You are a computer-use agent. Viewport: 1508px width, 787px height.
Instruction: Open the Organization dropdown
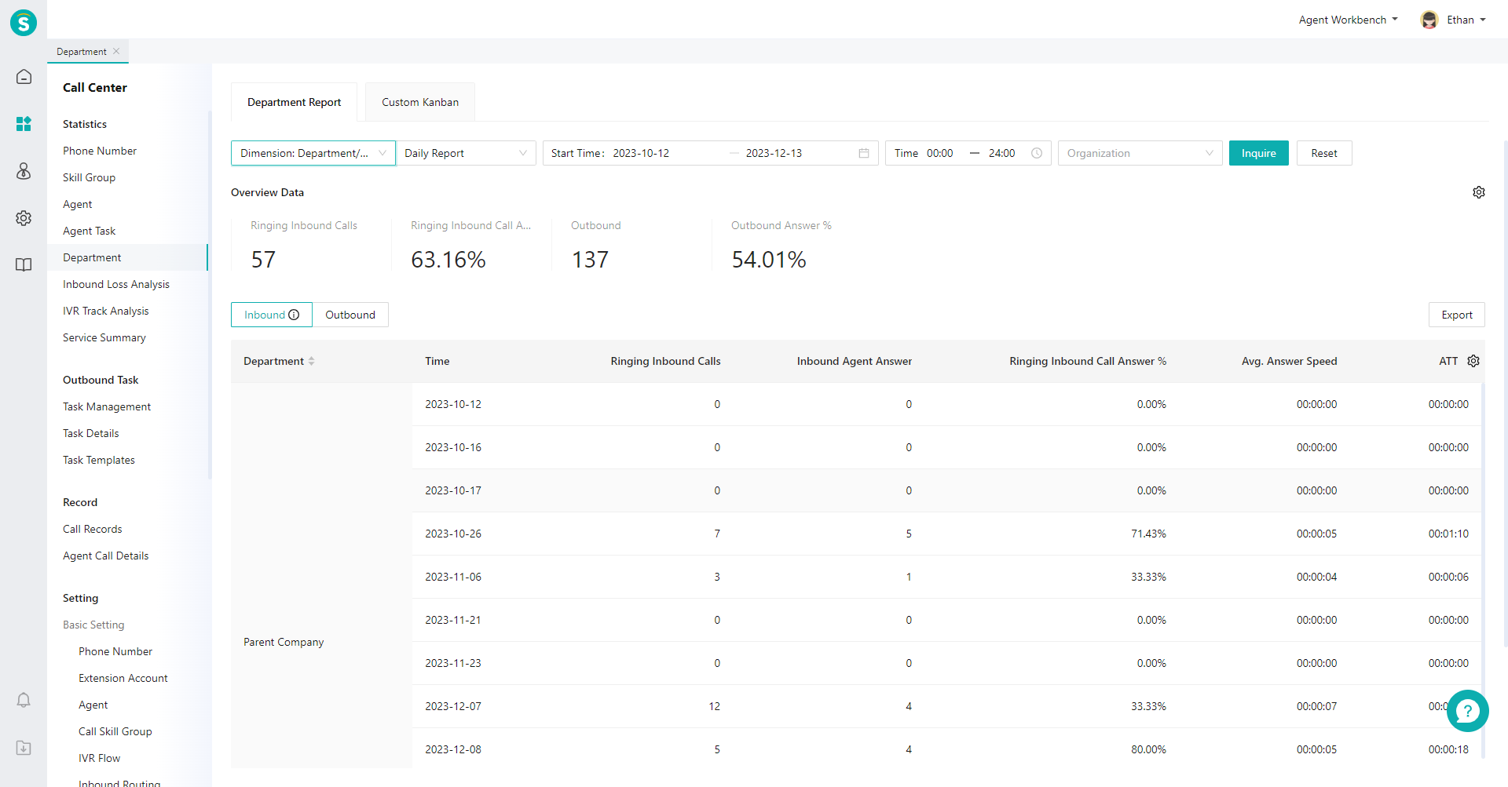pos(1140,153)
